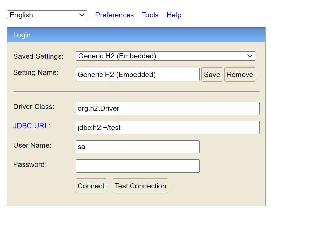The height and width of the screenshot is (238, 312).
Task: Click the 'Password:' label
Action: click(30, 164)
